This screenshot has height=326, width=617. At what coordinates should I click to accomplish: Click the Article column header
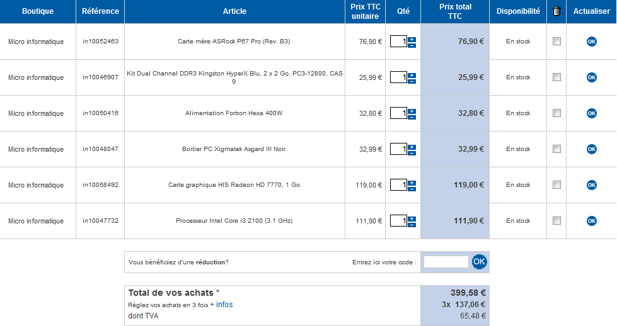(234, 11)
